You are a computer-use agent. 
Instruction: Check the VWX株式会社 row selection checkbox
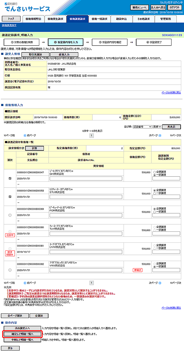[x=10, y=270]
